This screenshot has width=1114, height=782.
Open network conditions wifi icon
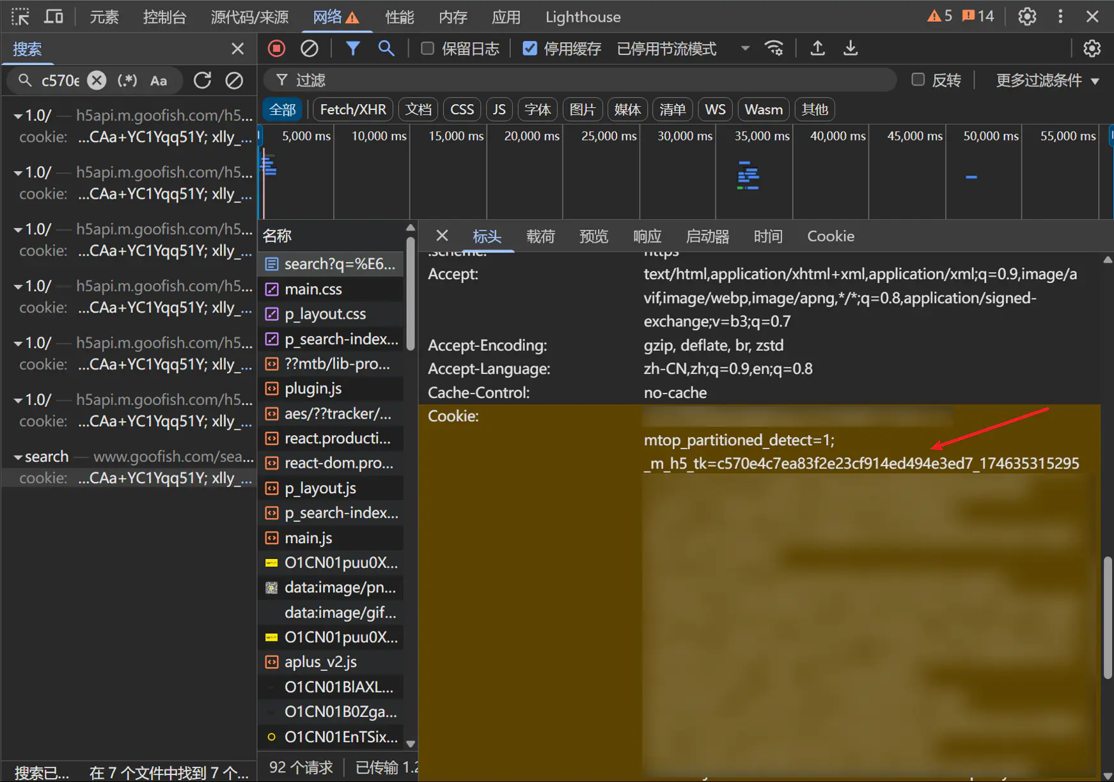click(774, 49)
